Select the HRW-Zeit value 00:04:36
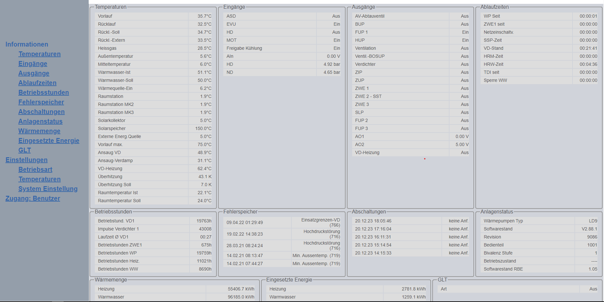Screen dimensions: 604x302 coord(589,64)
